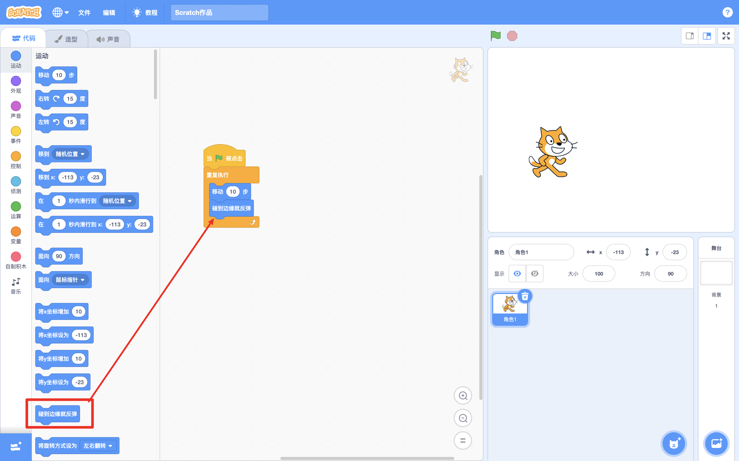Select the 声音 sound block category
739x461 pixels.
(x=16, y=110)
